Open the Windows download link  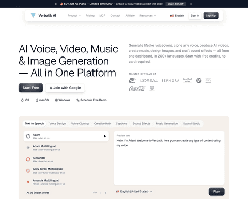click(x=63, y=100)
